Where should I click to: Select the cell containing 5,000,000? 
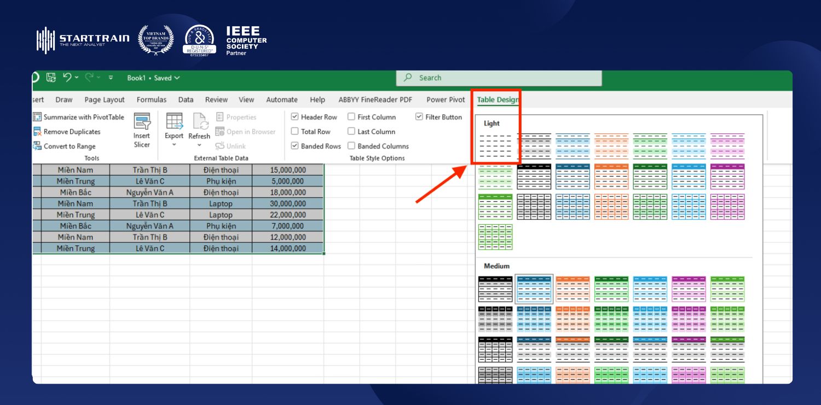tap(288, 181)
